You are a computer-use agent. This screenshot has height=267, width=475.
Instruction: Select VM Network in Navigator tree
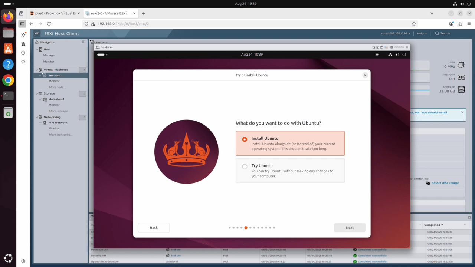click(x=58, y=123)
